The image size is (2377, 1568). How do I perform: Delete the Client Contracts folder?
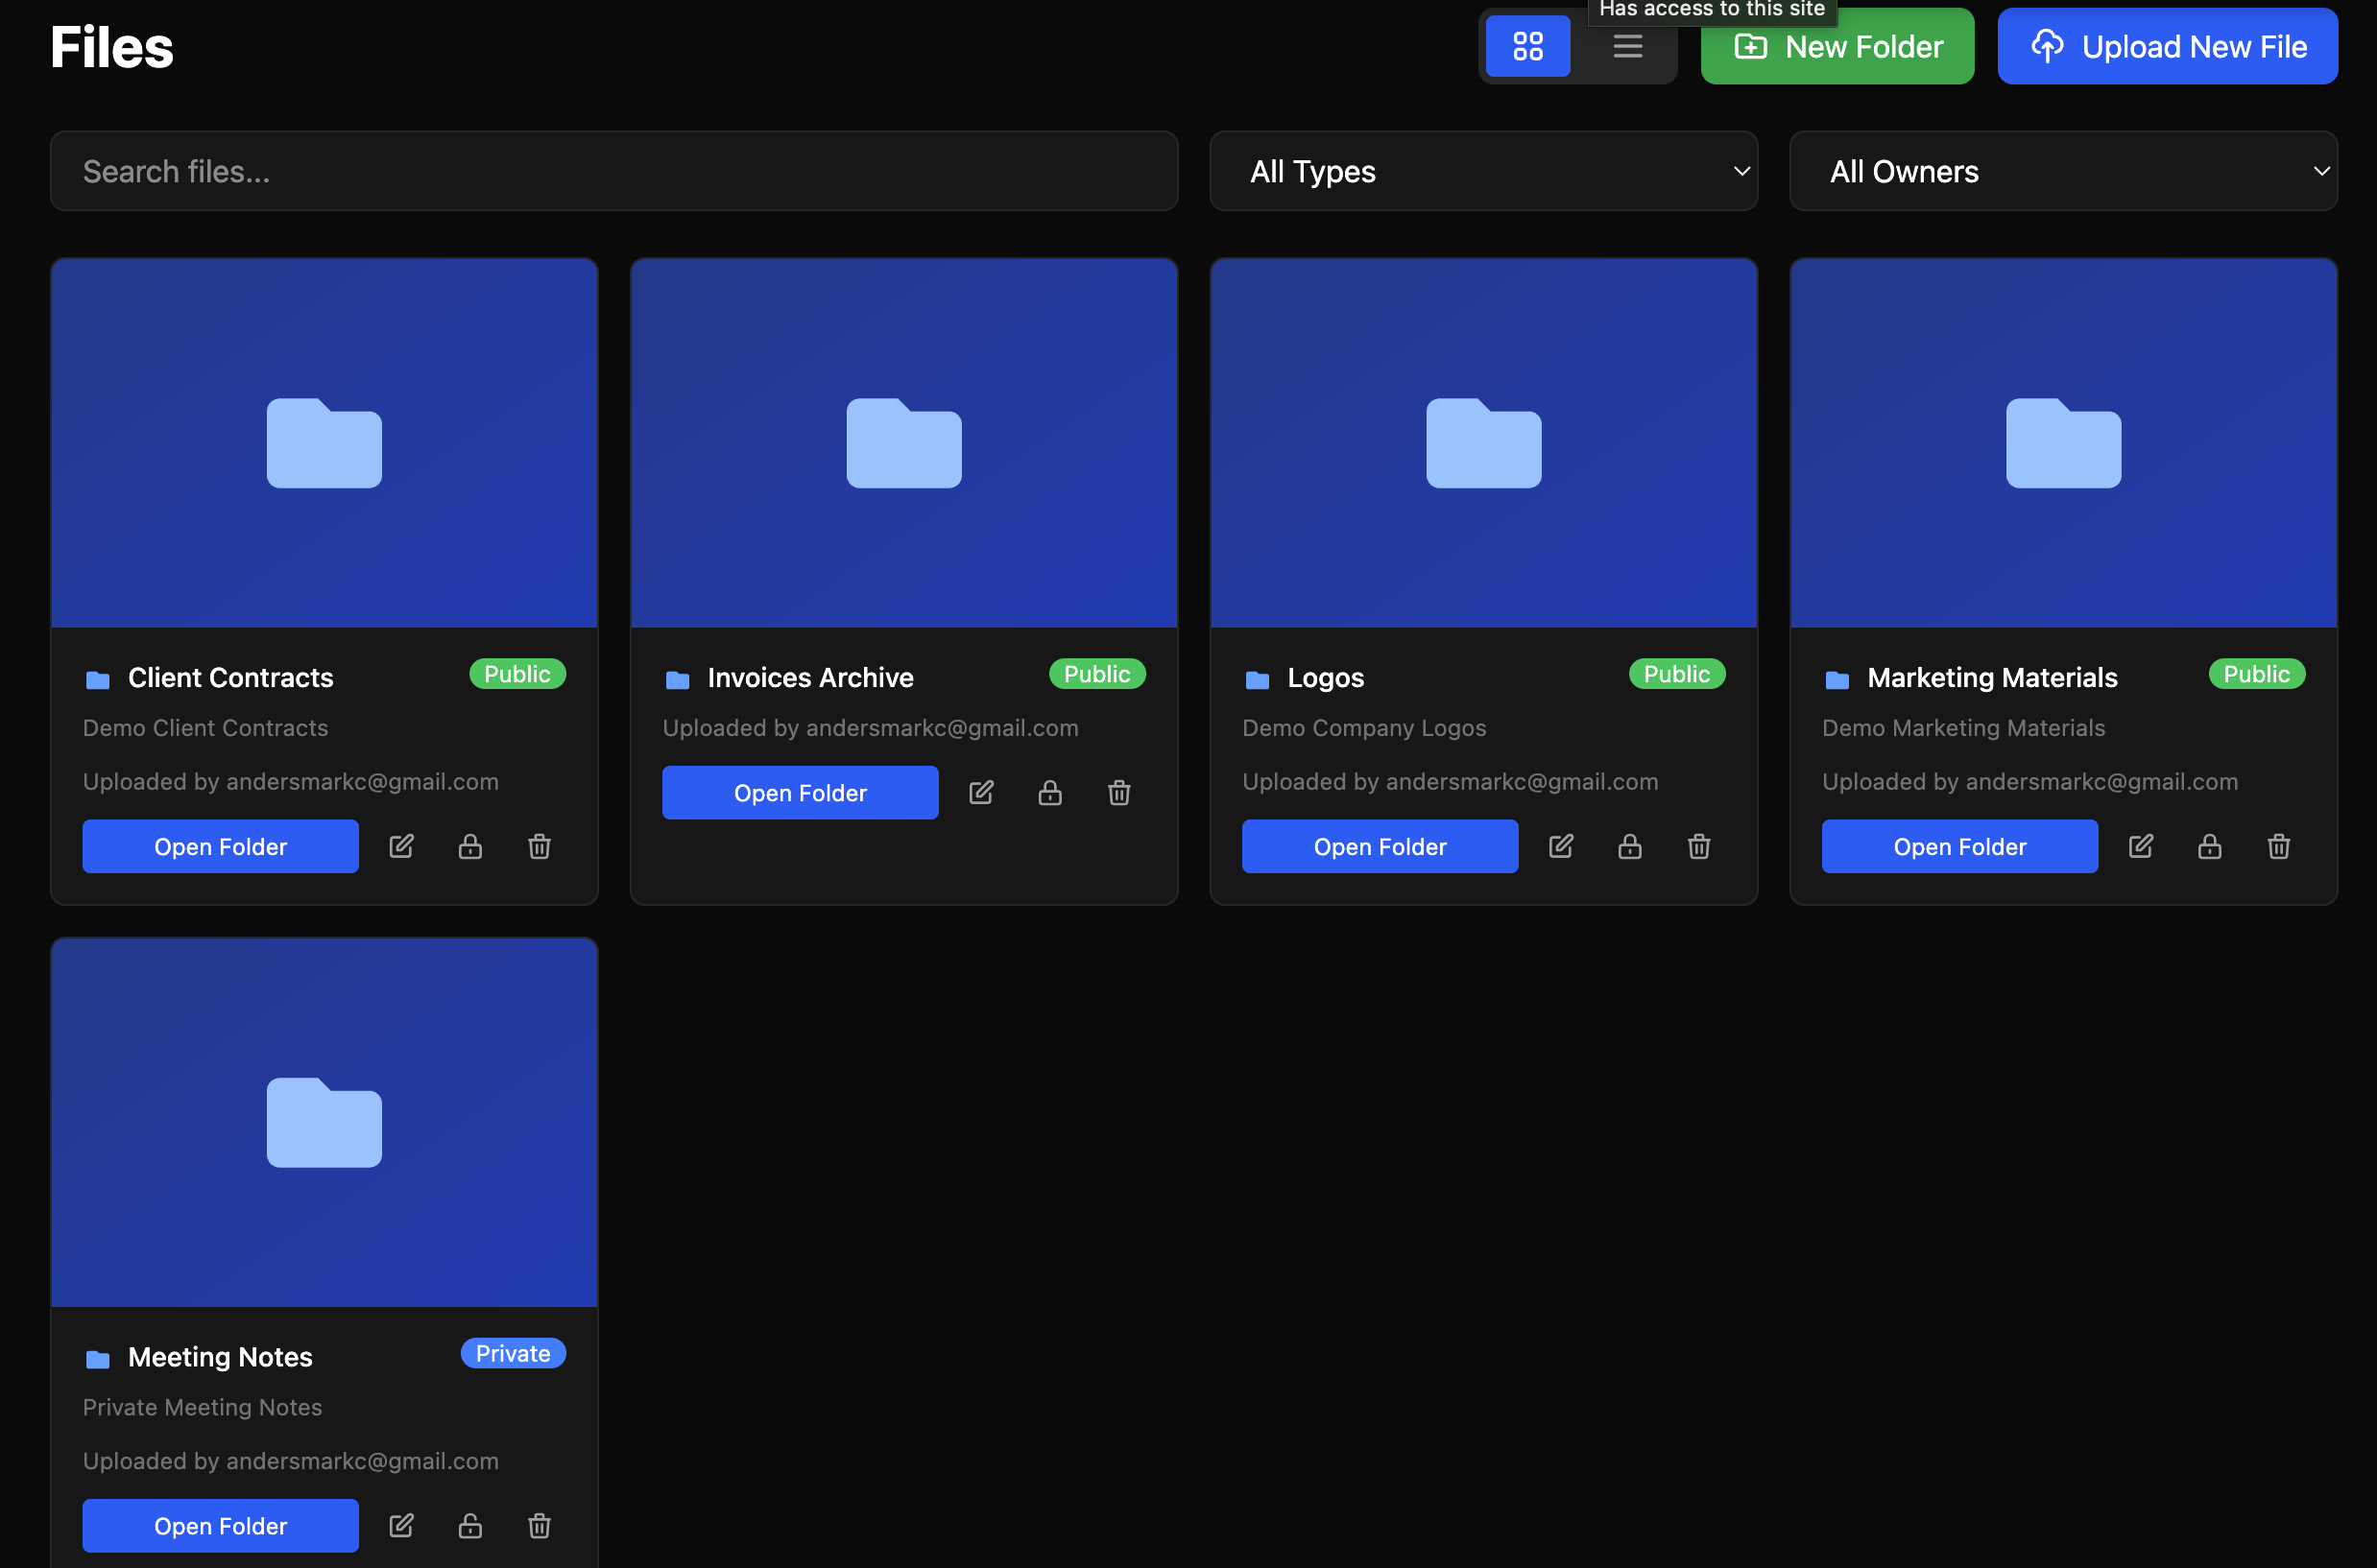pyautogui.click(x=540, y=846)
